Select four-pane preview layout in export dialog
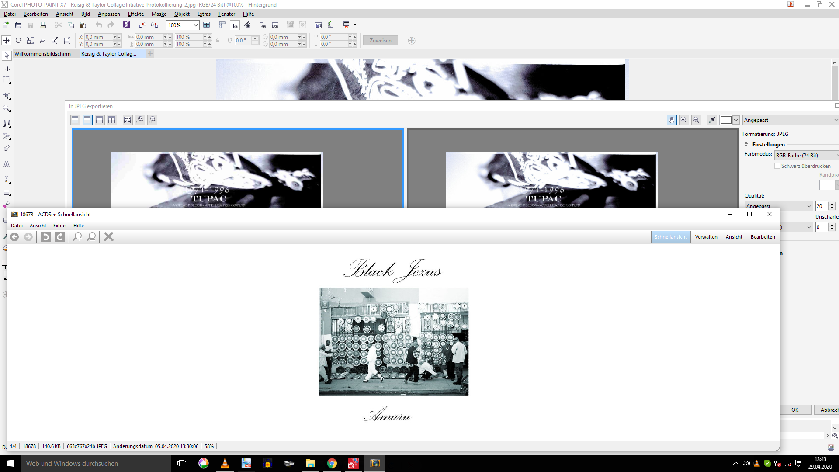The width and height of the screenshot is (839, 472). 112,120
